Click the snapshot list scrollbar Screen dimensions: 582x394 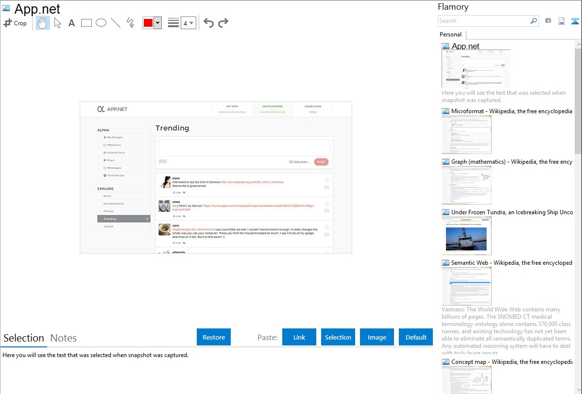tap(578, 100)
